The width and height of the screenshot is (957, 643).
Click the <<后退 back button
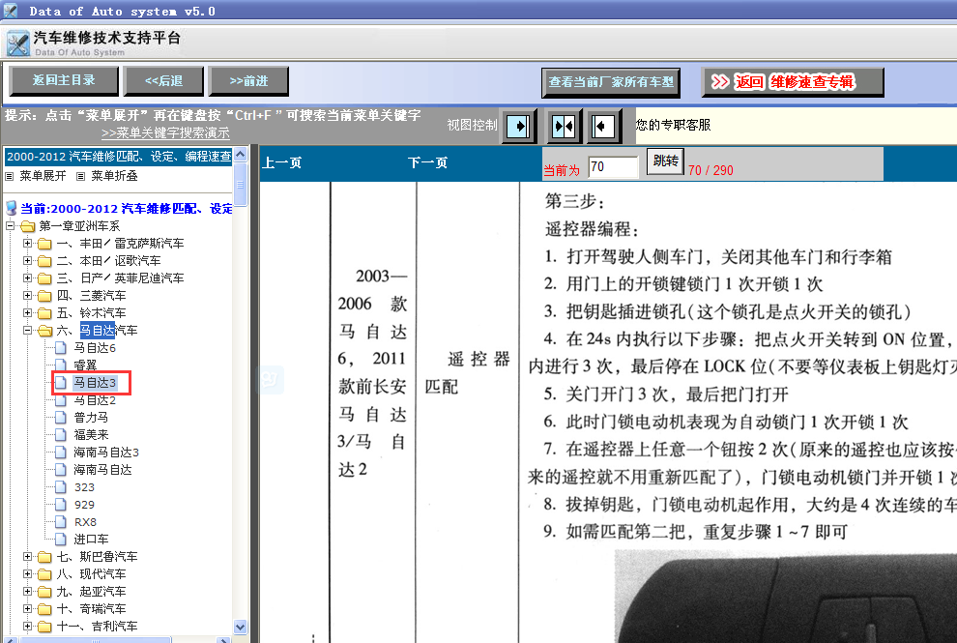[x=163, y=80]
